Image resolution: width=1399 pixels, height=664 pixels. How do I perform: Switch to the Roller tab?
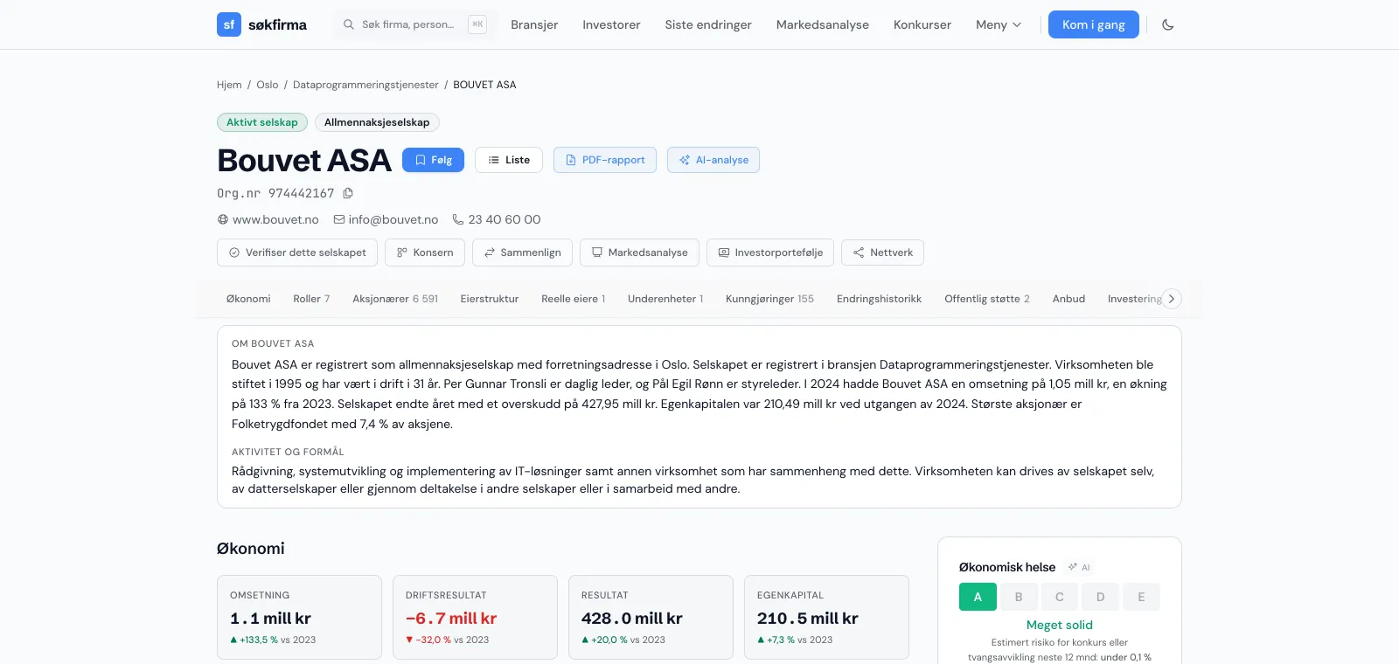311,299
